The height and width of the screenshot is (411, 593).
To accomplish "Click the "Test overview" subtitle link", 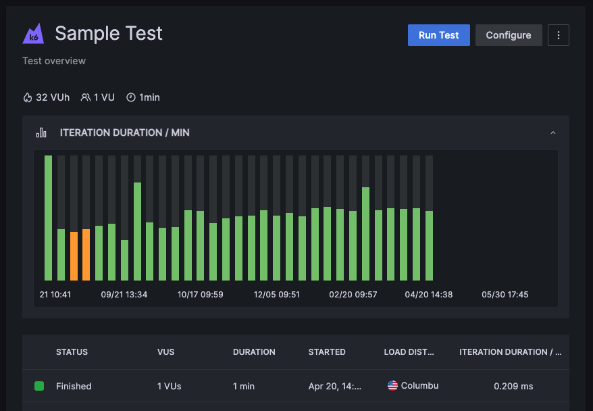I will coord(53,61).
